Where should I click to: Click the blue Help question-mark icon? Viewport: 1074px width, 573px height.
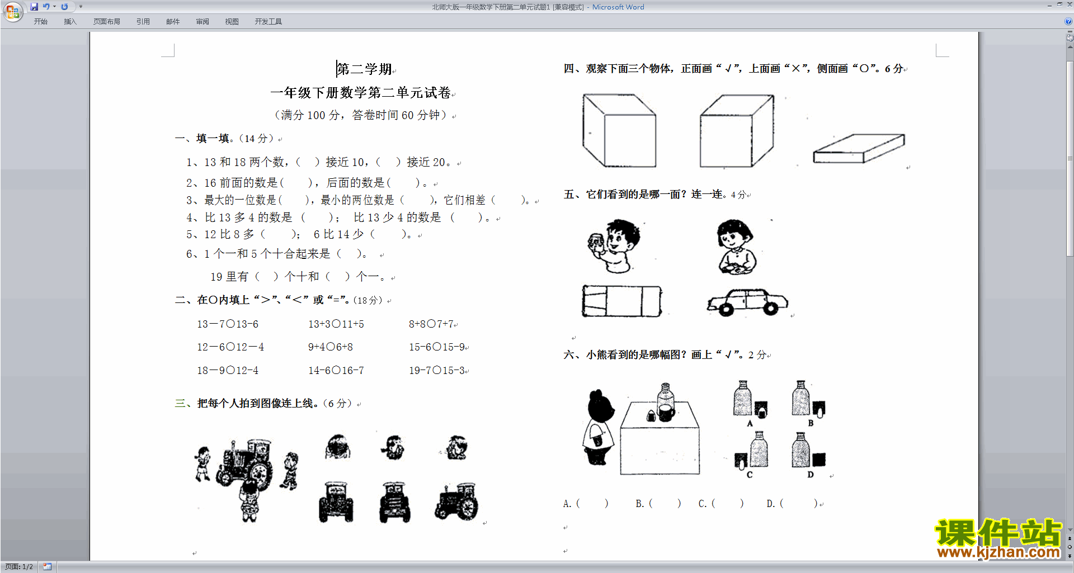point(1068,22)
